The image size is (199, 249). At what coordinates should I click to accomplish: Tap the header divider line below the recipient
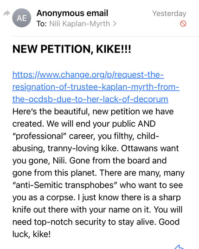[x=106, y=36]
